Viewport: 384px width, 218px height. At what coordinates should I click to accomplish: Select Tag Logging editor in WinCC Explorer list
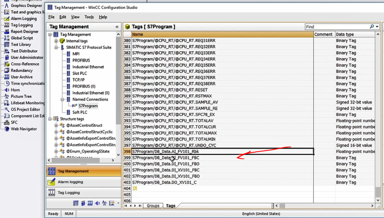coord(21,25)
